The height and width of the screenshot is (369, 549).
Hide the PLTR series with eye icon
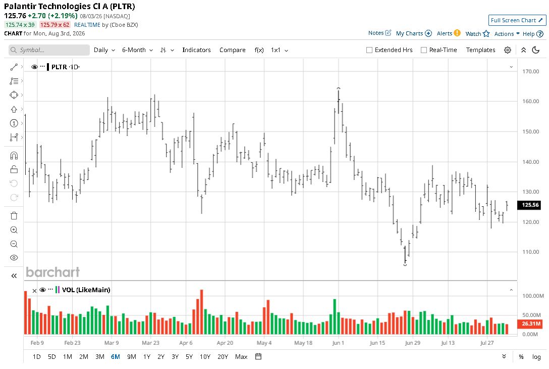pyautogui.click(x=34, y=67)
